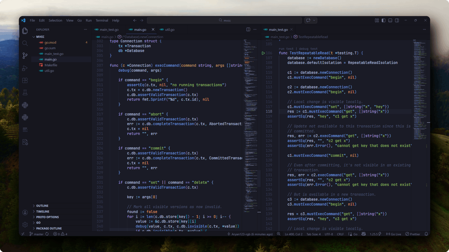Click the Go version 1.25.5 status item
The width and height of the screenshot is (449, 252).
[x=375, y=234]
